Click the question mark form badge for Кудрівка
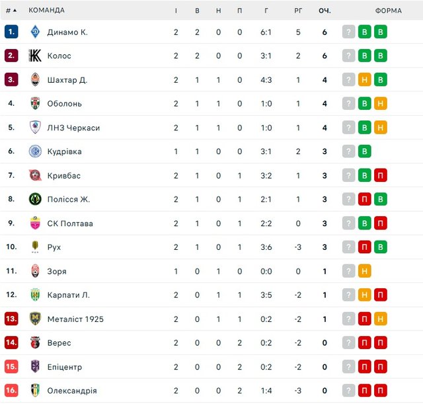Viewport: 423px width, 404px height. point(348,151)
